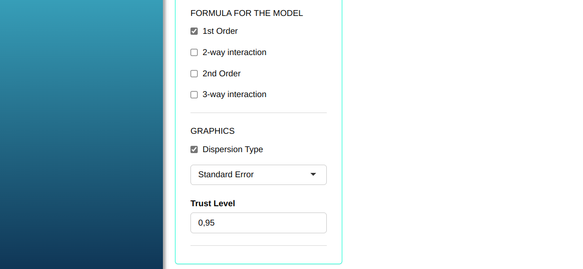This screenshot has width=583, height=269.
Task: Click the 'Dispersion Type' label text
Action: pos(233,150)
